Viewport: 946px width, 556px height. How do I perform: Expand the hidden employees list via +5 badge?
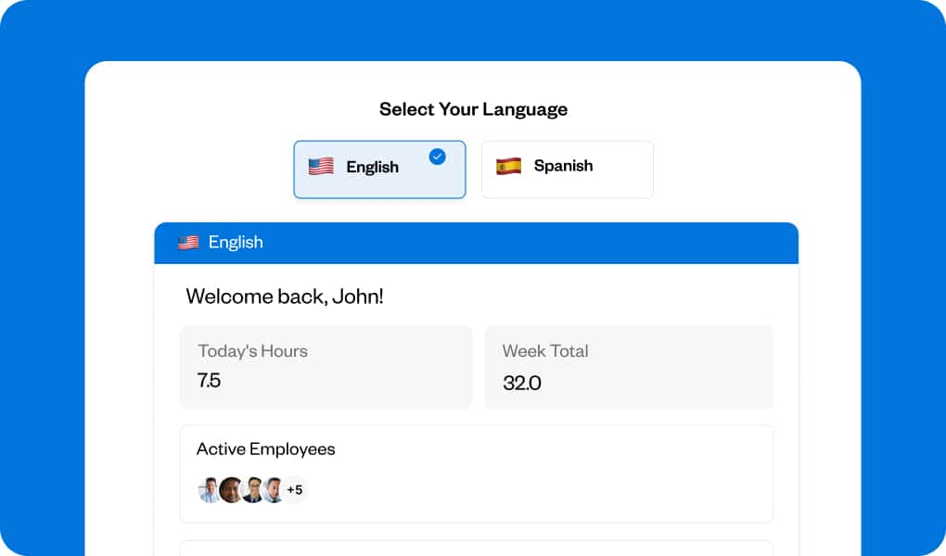coord(296,489)
